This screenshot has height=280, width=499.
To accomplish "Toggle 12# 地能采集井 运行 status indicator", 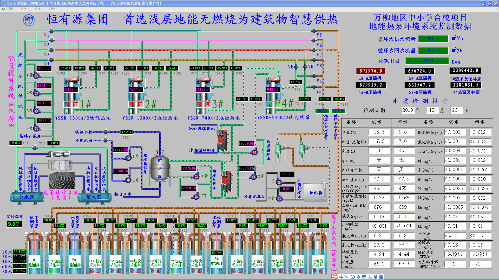I will pos(54,271).
